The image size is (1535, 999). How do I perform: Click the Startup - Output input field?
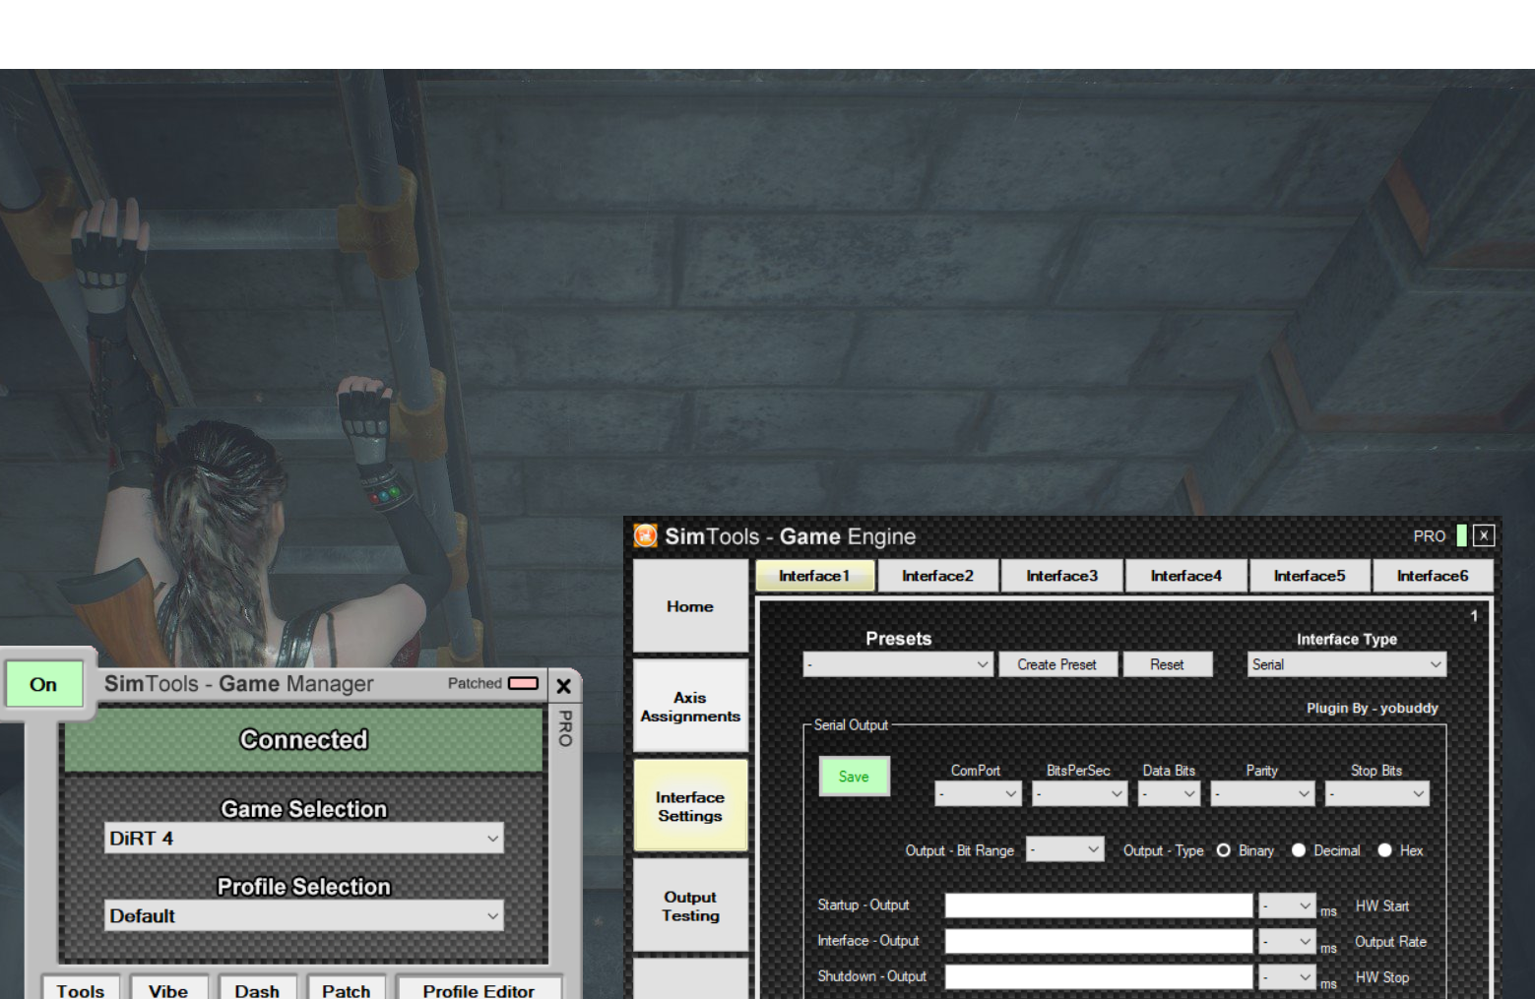coord(1099,905)
